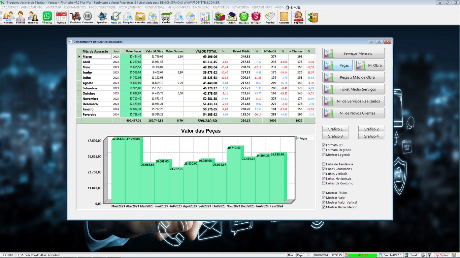Open the CADASTROS menu
This screenshot has width=460, height=258.
click(x=10, y=7)
